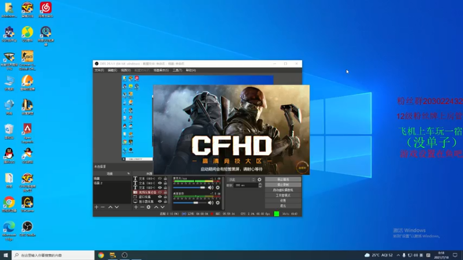Viewport: 463px width, 260px height.
Task: Select the QQ Music desktop icon
Action: click(27, 34)
